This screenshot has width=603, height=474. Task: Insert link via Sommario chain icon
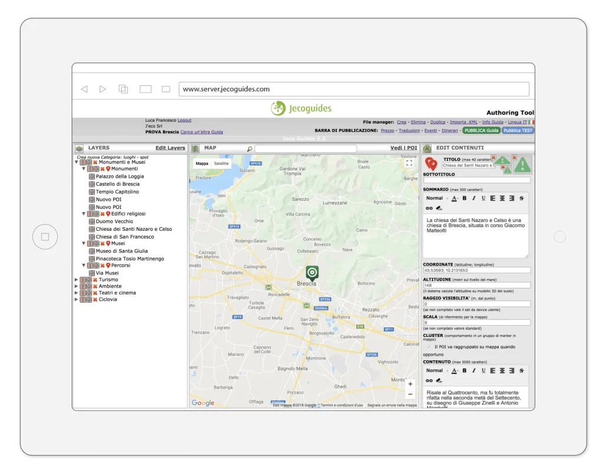[x=429, y=208]
